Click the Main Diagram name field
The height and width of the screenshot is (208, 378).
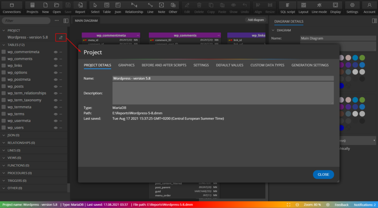[338, 38]
